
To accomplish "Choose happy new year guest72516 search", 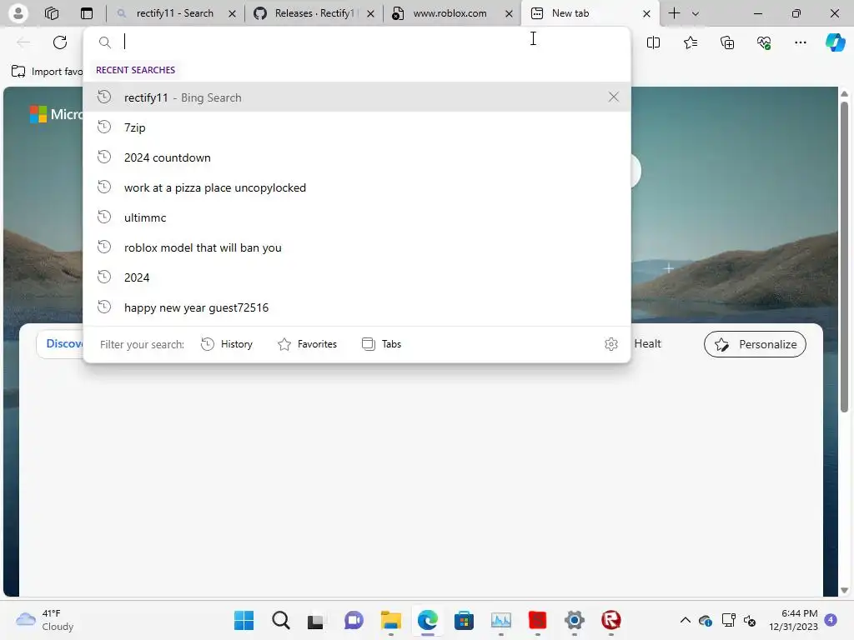I will click(x=357, y=307).
